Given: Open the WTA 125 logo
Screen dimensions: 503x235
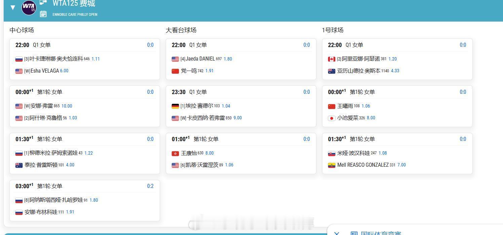Looking at the screenshot, I should pos(29,7).
